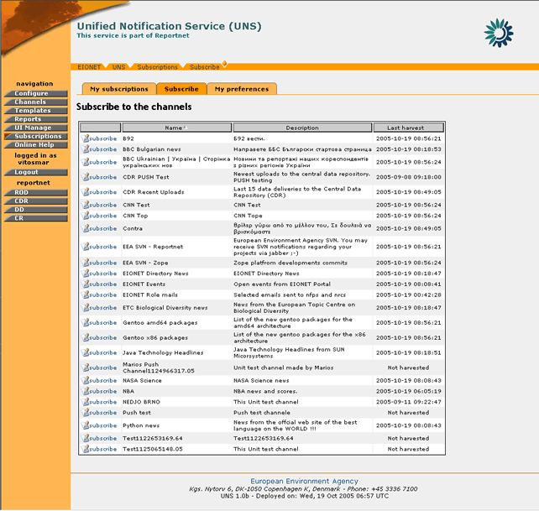Screen dimensions: 539x511
Task: Click 'NASA Science news' description cell
Action: tap(261, 380)
